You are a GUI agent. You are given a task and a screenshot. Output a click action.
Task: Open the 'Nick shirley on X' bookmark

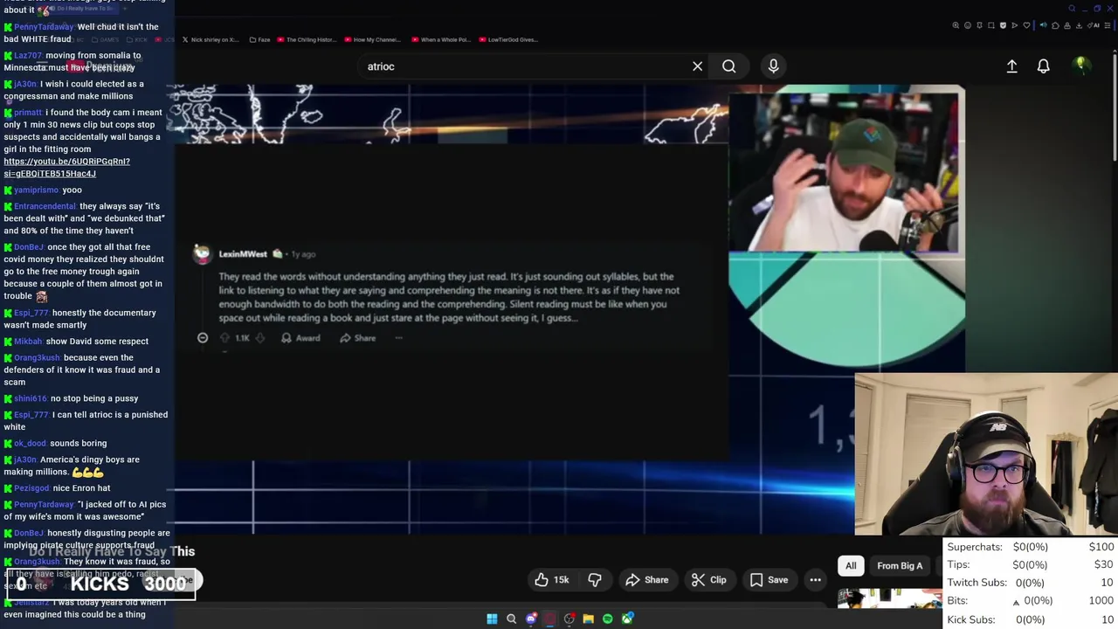point(210,39)
